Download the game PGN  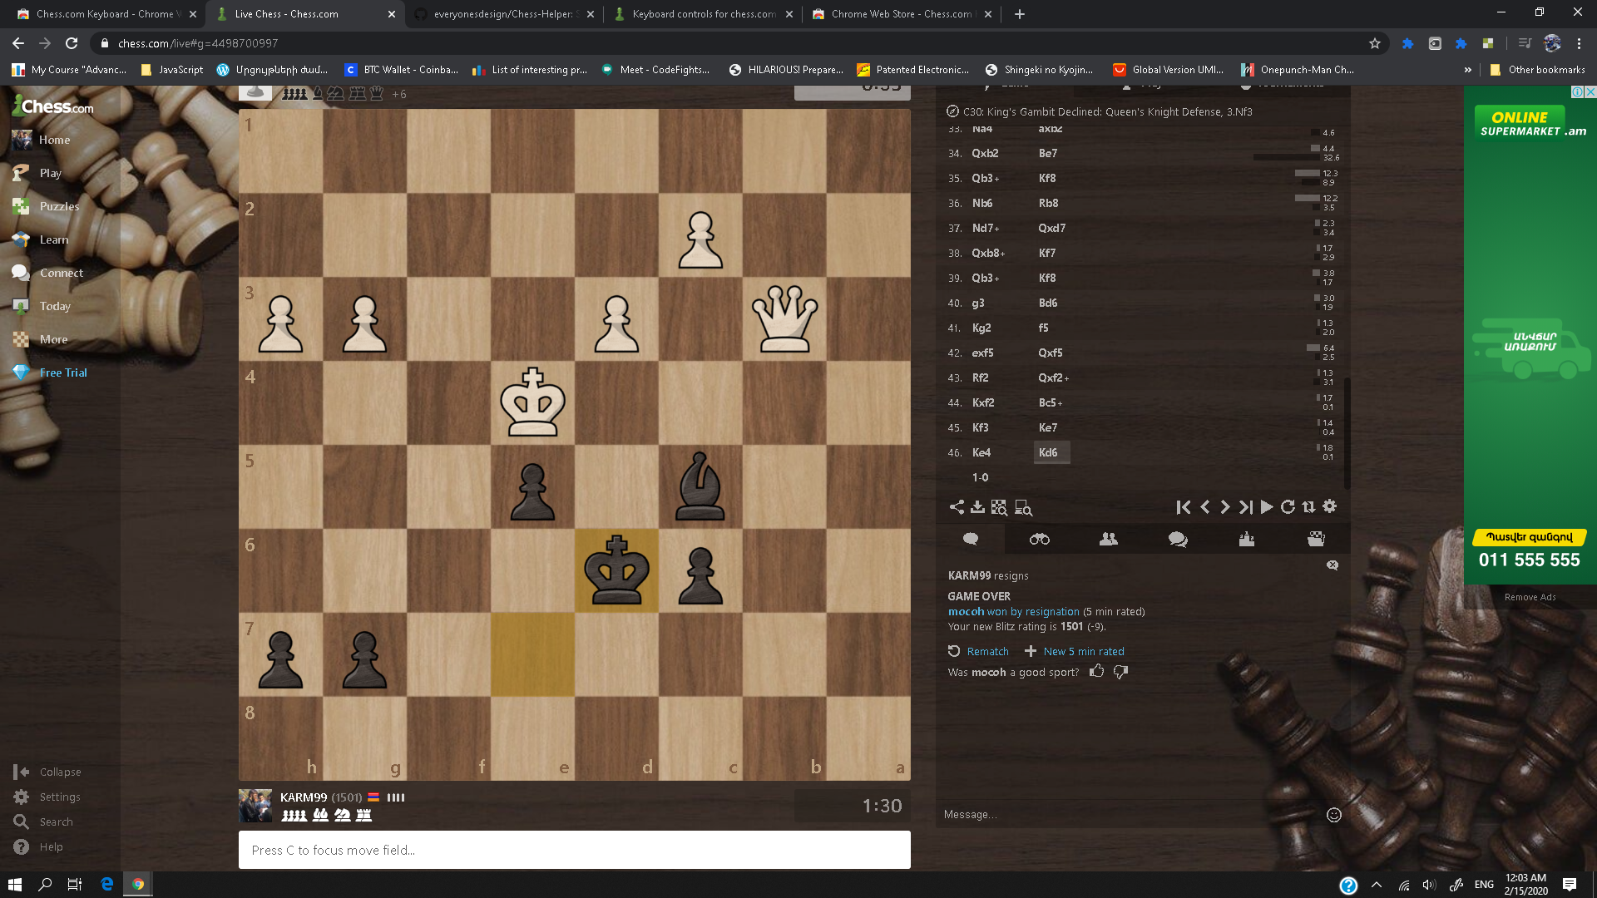[x=977, y=507]
